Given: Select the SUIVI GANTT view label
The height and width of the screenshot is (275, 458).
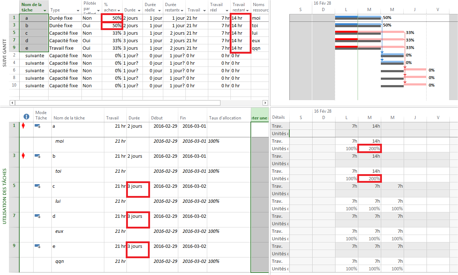Looking at the screenshot, I should click(x=5, y=54).
